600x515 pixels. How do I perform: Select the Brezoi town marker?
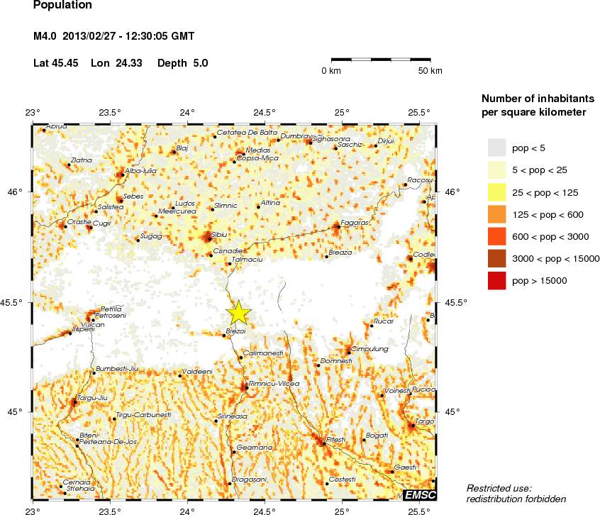point(224,336)
